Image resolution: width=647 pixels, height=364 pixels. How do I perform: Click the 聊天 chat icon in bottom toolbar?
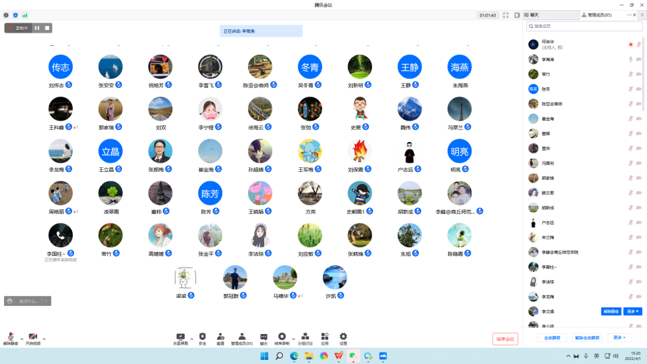click(x=263, y=338)
